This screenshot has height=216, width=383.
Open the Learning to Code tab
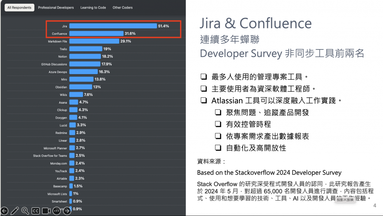[x=93, y=7]
